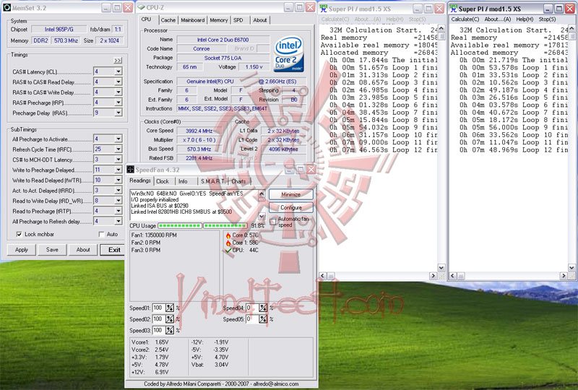Open RAS# to CAS# Read Delay dropdown
This screenshot has height=390, width=578.
coord(118,82)
